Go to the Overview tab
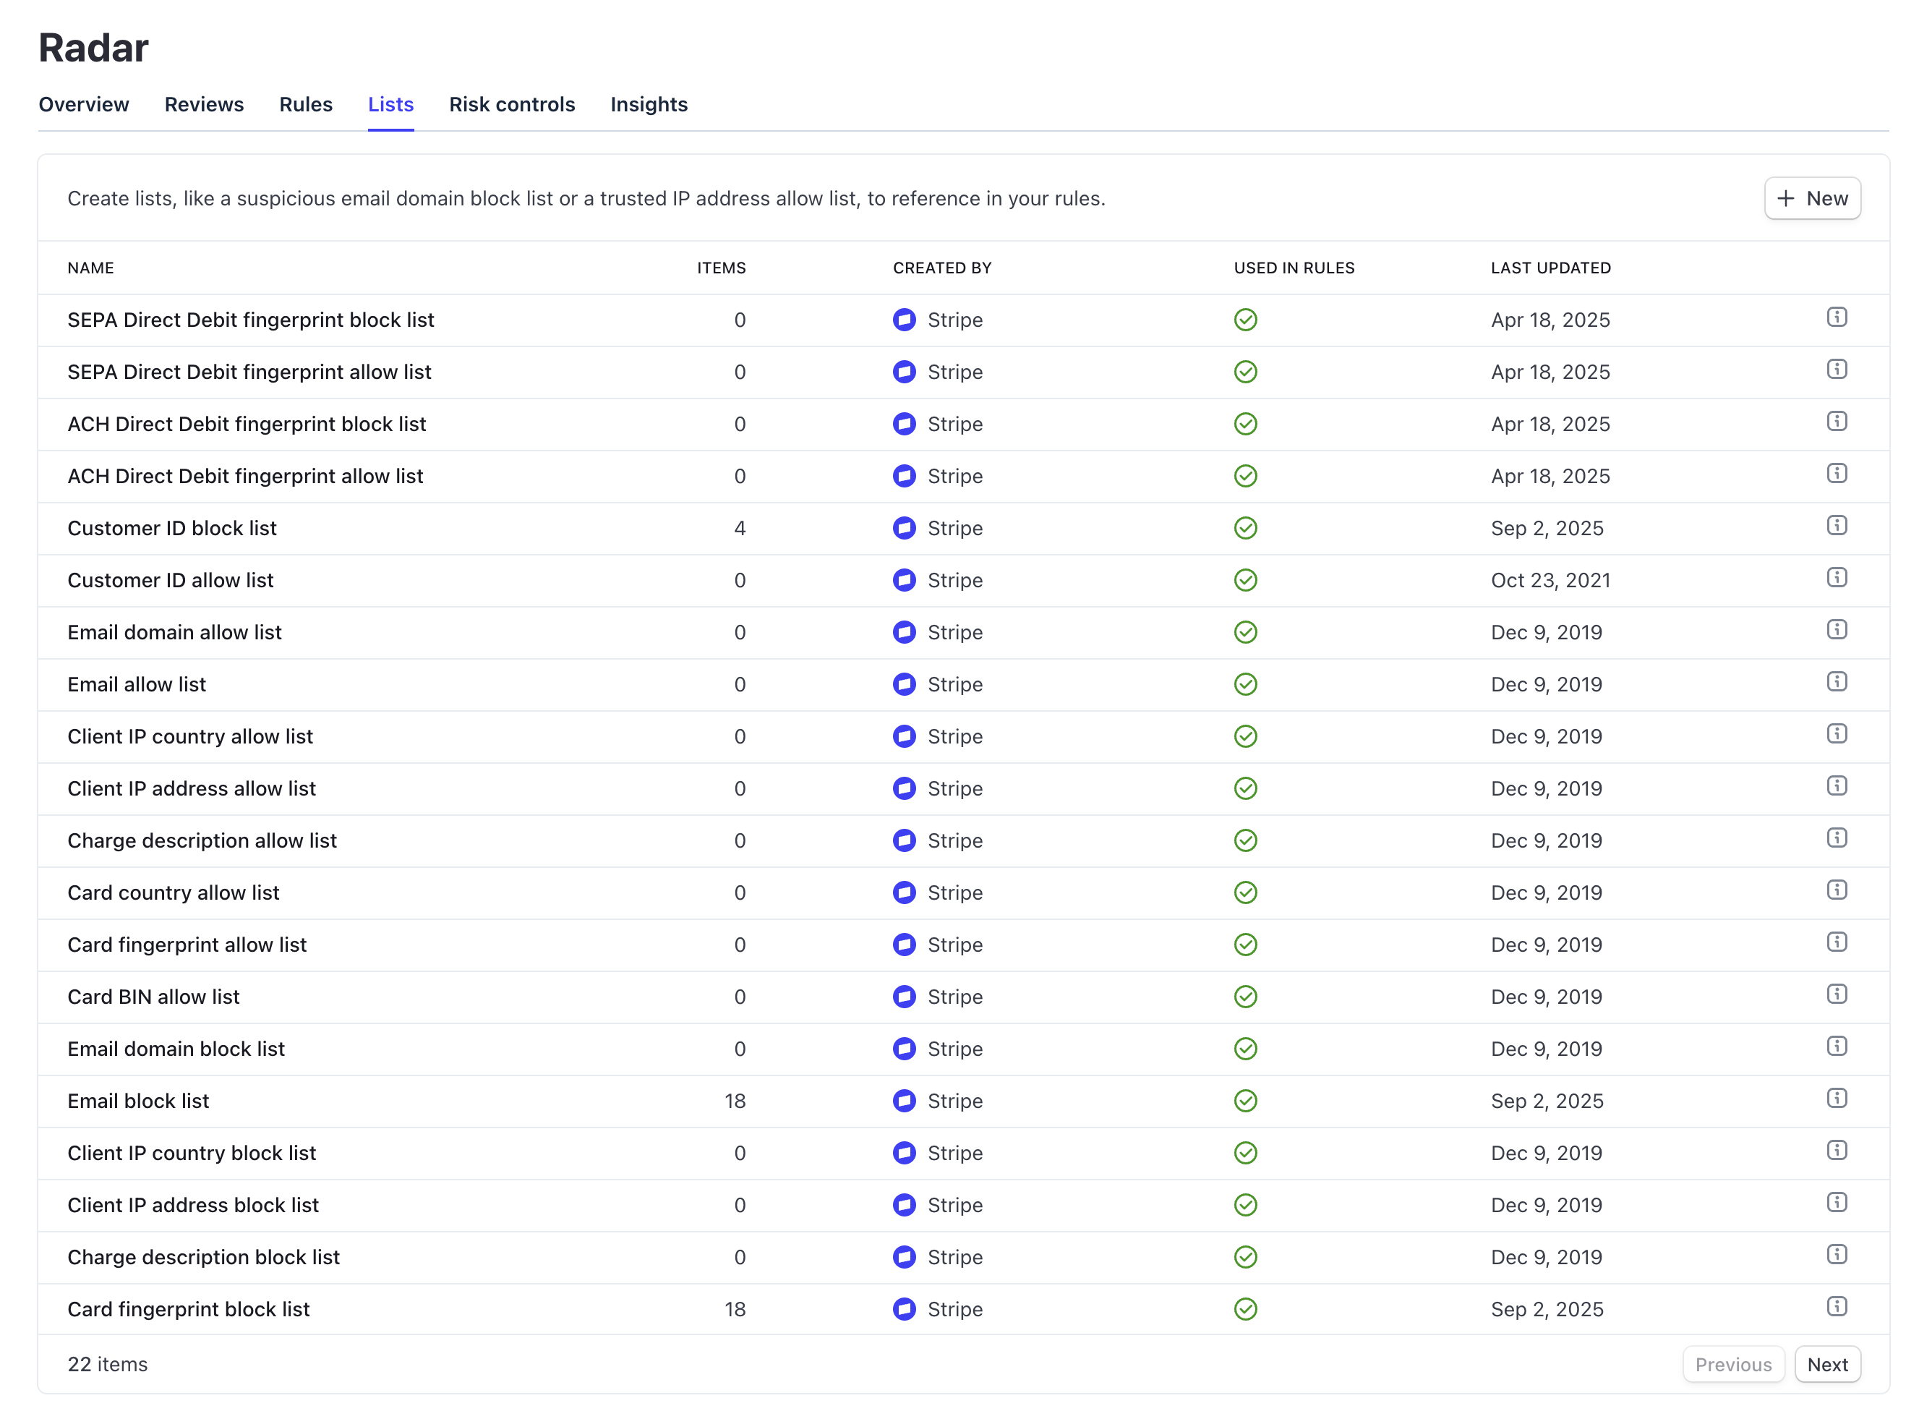Viewport: 1932px width, 1419px height. click(x=83, y=104)
